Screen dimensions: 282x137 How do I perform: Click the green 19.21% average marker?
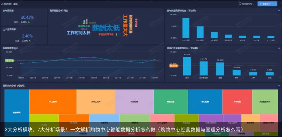(10, 61)
